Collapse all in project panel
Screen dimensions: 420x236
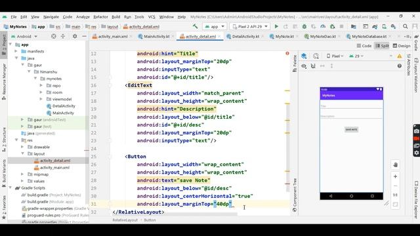[x=63, y=36]
